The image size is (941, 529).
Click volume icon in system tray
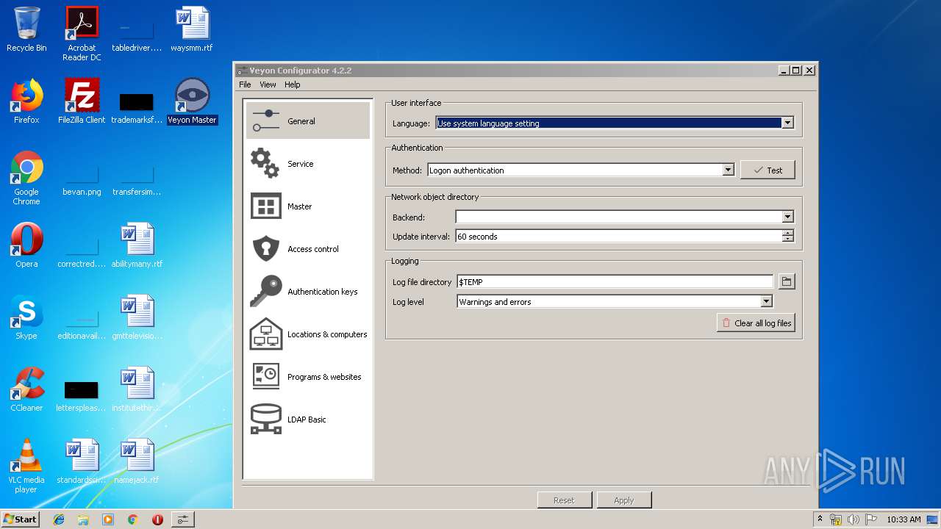(x=853, y=519)
